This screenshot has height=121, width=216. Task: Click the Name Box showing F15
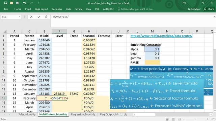[10, 17]
